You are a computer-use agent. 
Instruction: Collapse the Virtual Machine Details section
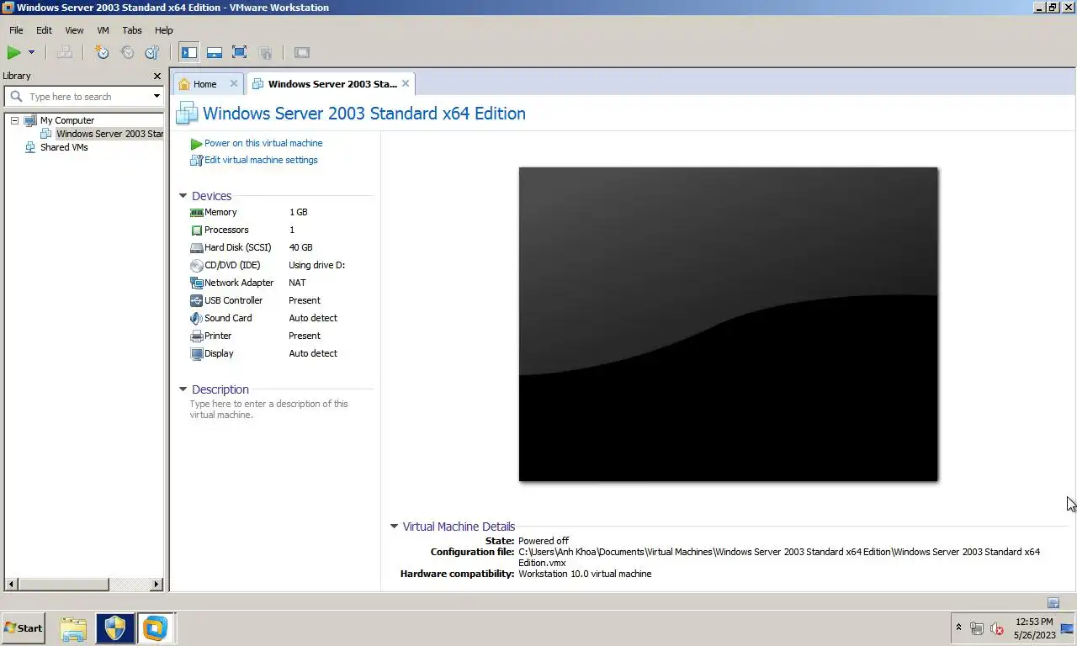click(394, 527)
